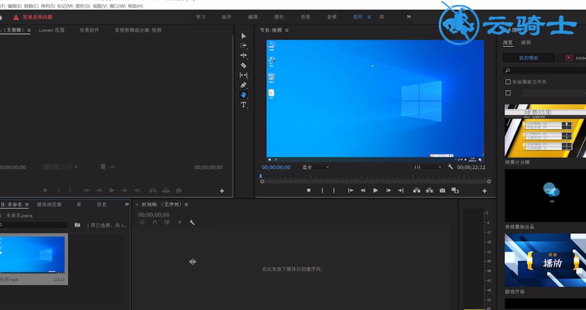The image size is (586, 310).
Task: Open Comparison View in Program monitor
Action: click(455, 191)
